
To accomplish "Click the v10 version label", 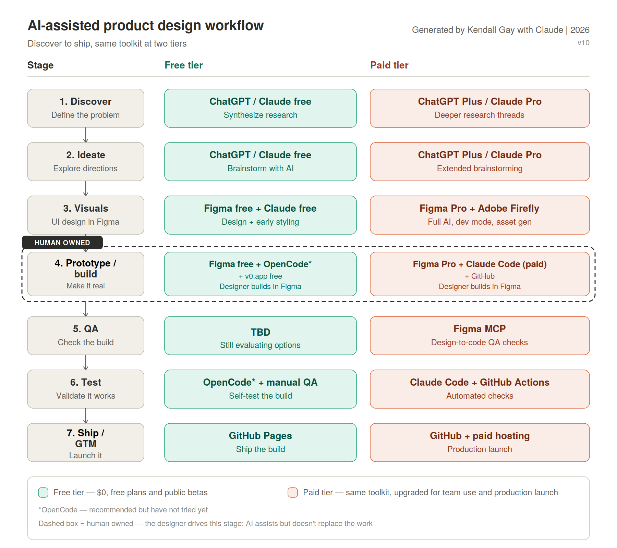I will click(x=583, y=43).
